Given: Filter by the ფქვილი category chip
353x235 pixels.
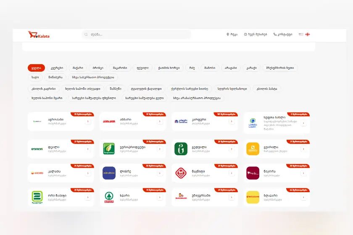Looking at the screenshot, I should pyautogui.click(x=143, y=68).
